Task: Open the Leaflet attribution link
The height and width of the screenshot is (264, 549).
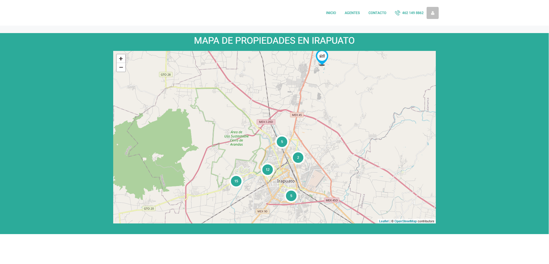Action: point(383,221)
